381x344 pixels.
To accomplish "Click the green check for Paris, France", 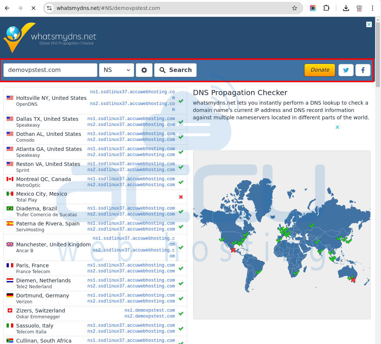I will point(181,268).
